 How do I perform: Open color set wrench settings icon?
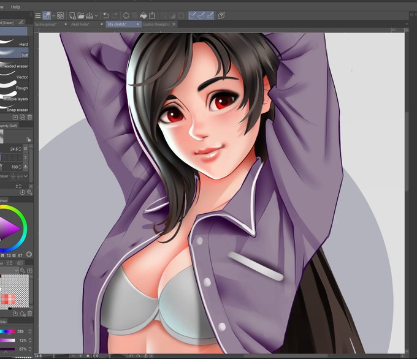(x=22, y=271)
